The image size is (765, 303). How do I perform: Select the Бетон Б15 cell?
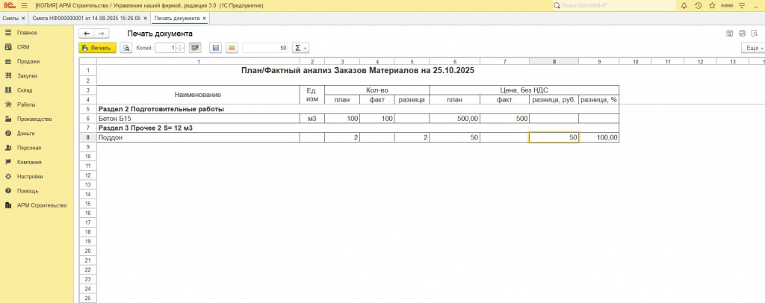coord(198,119)
